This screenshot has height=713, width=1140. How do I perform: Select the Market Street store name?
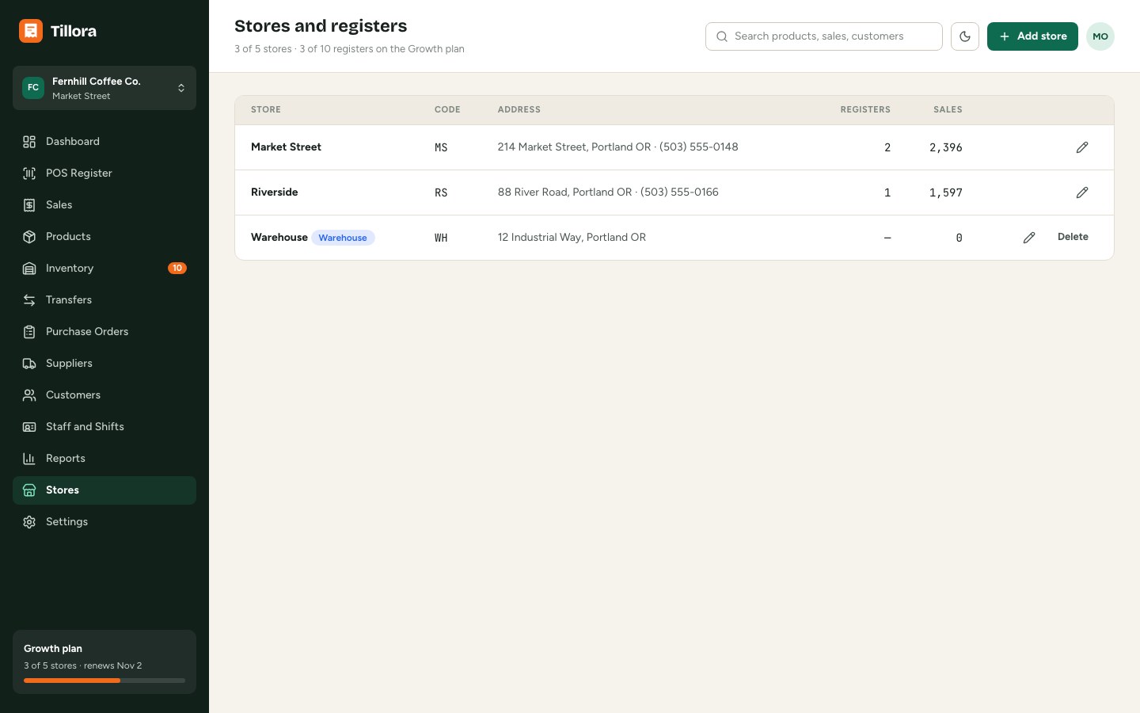286,147
